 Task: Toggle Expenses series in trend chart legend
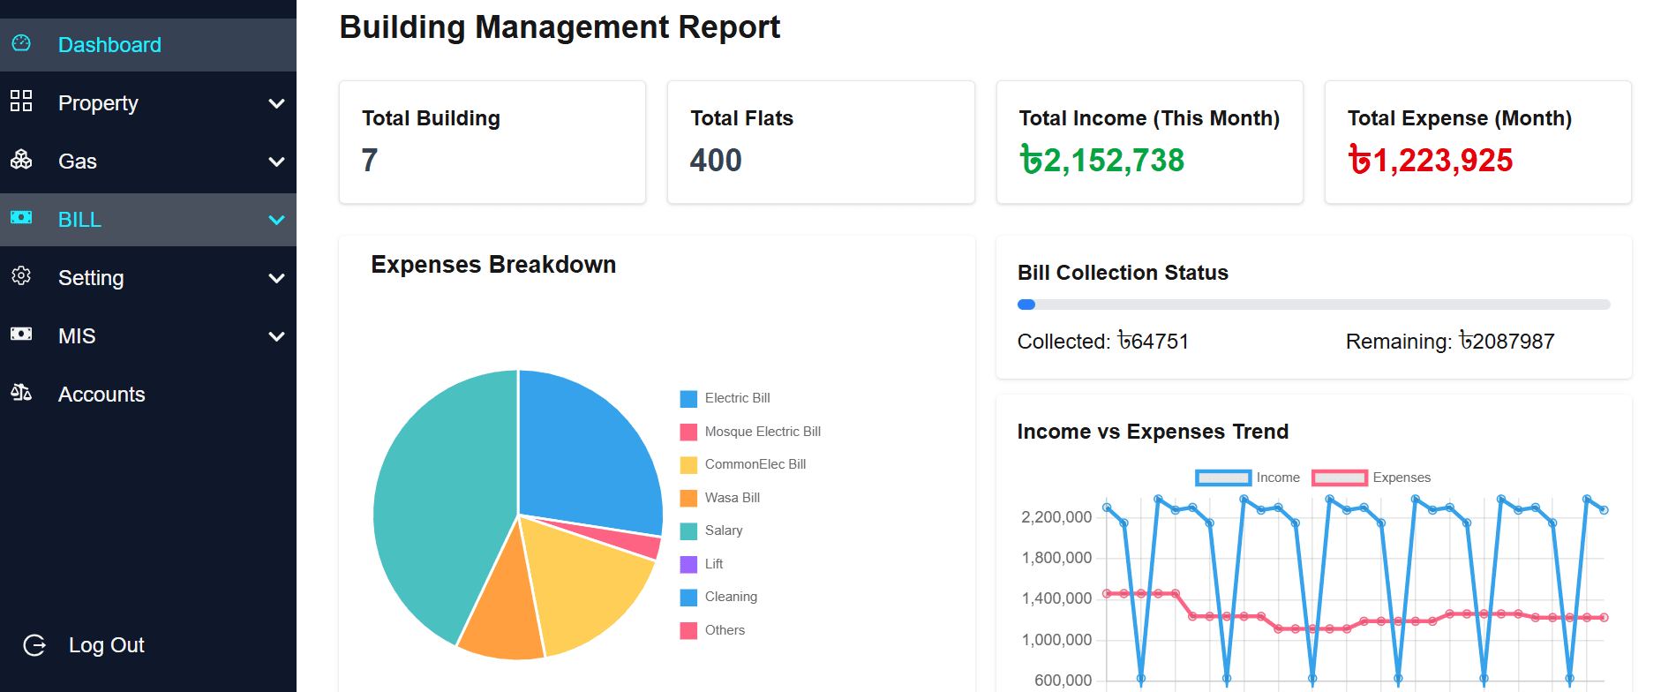(1371, 478)
